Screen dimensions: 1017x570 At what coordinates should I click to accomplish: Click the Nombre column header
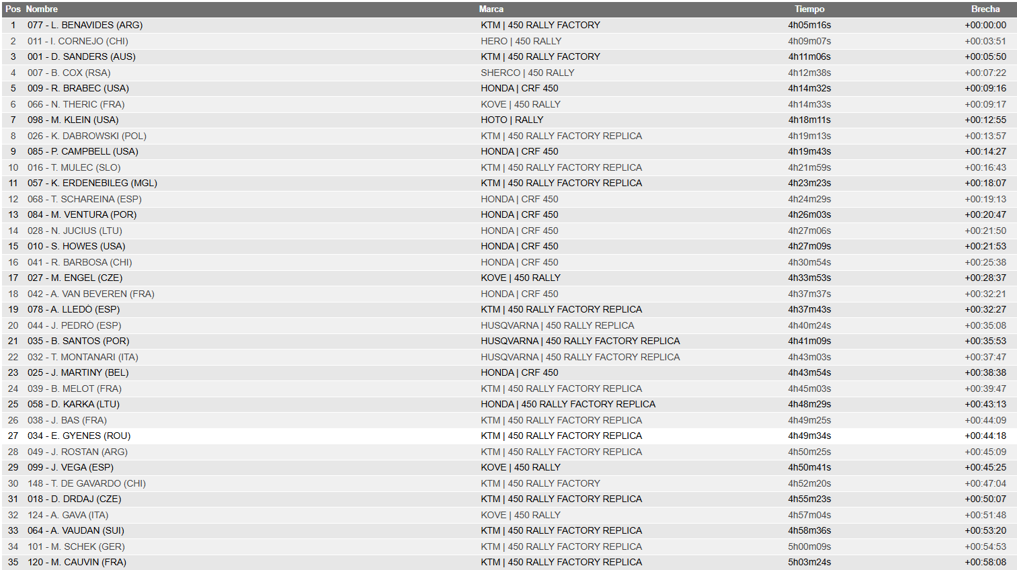click(x=42, y=9)
